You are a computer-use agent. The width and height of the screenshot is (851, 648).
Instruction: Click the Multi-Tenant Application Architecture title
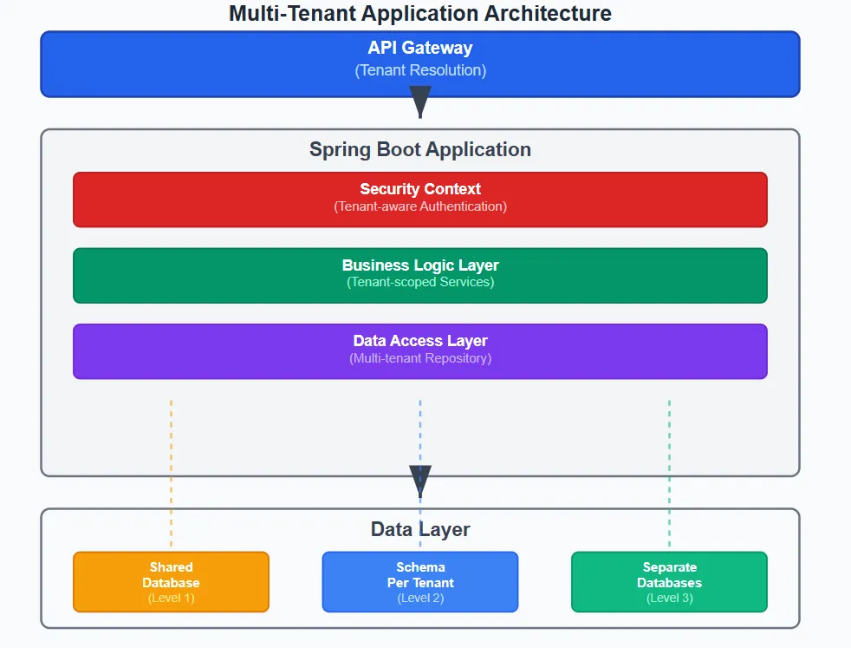pyautogui.click(x=419, y=13)
